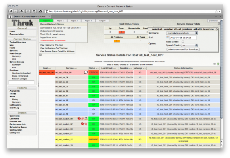
Task: Open the Spread Checks dropdown
Action: coord(190,45)
